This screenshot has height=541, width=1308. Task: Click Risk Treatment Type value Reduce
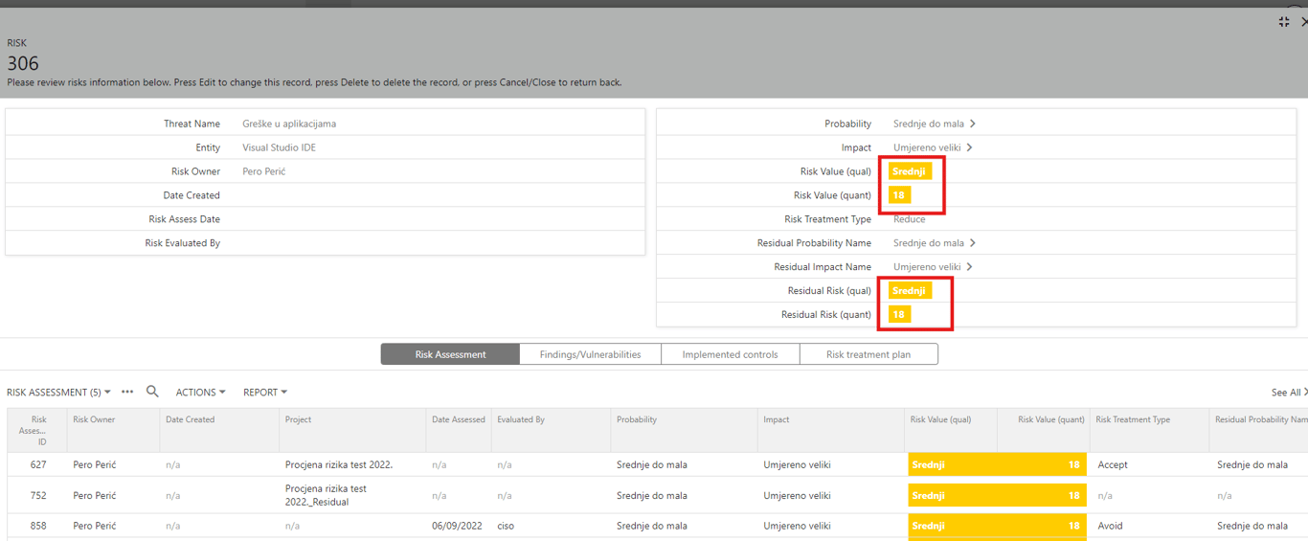tap(910, 219)
